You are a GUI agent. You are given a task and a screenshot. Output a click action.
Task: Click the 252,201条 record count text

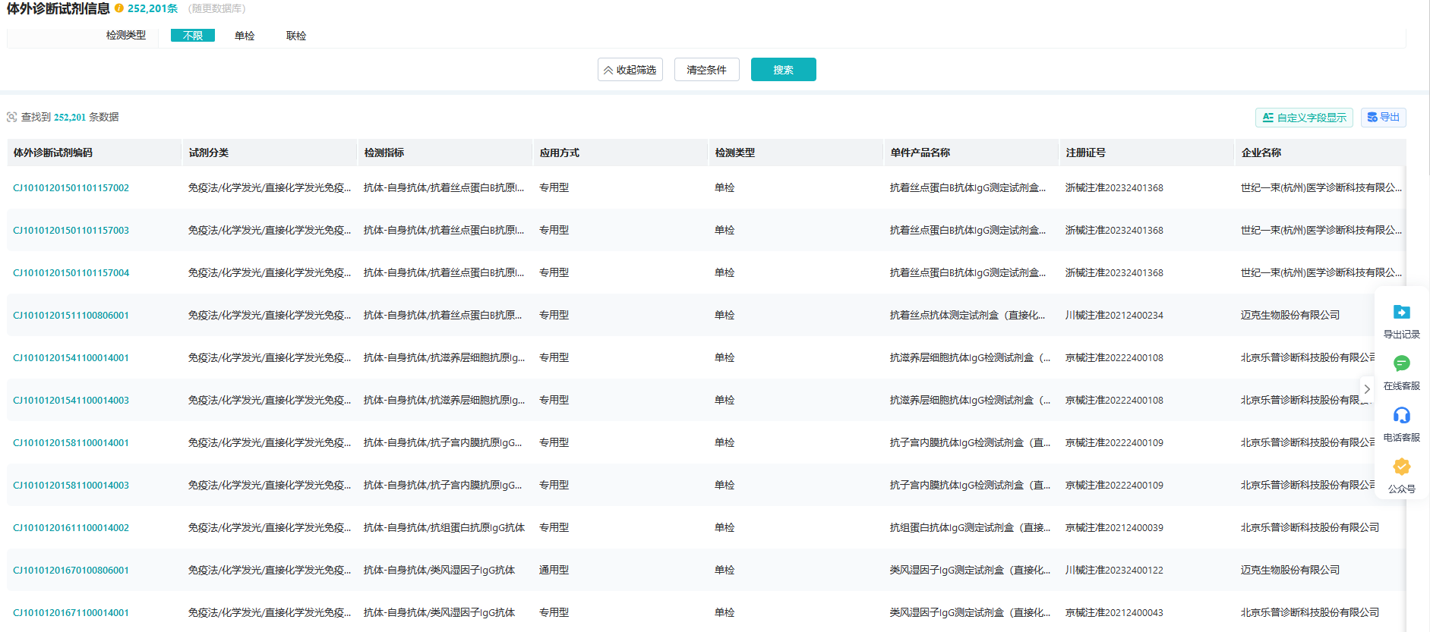pos(153,8)
